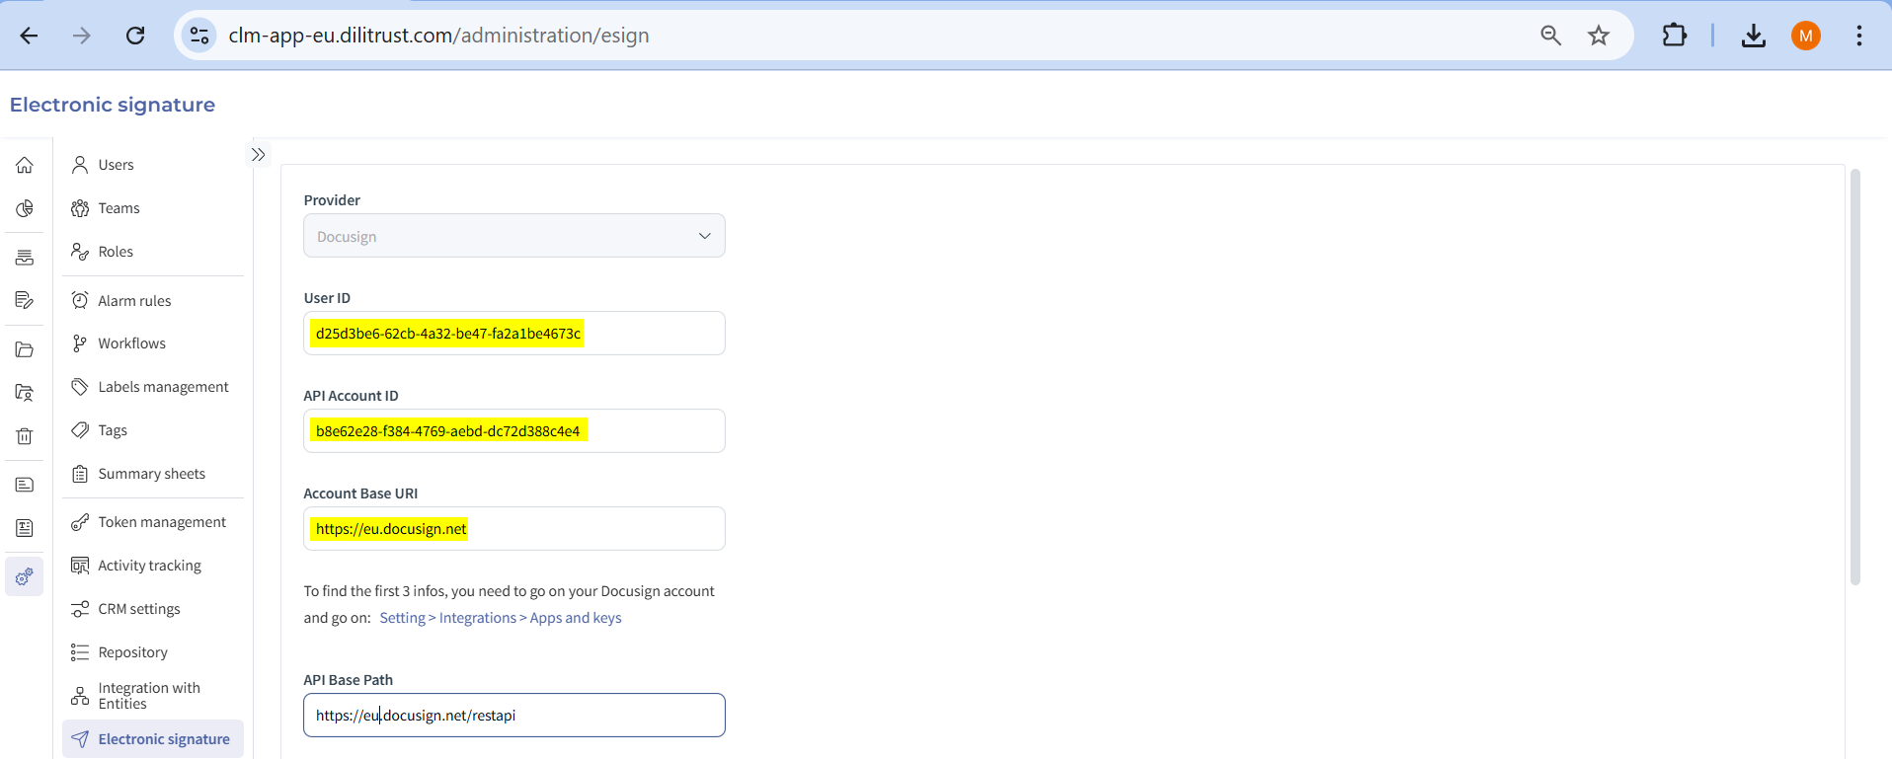This screenshot has height=759, width=1892.
Task: Click the Setting > Integrations > Apps and keys link
Action: pyautogui.click(x=501, y=618)
